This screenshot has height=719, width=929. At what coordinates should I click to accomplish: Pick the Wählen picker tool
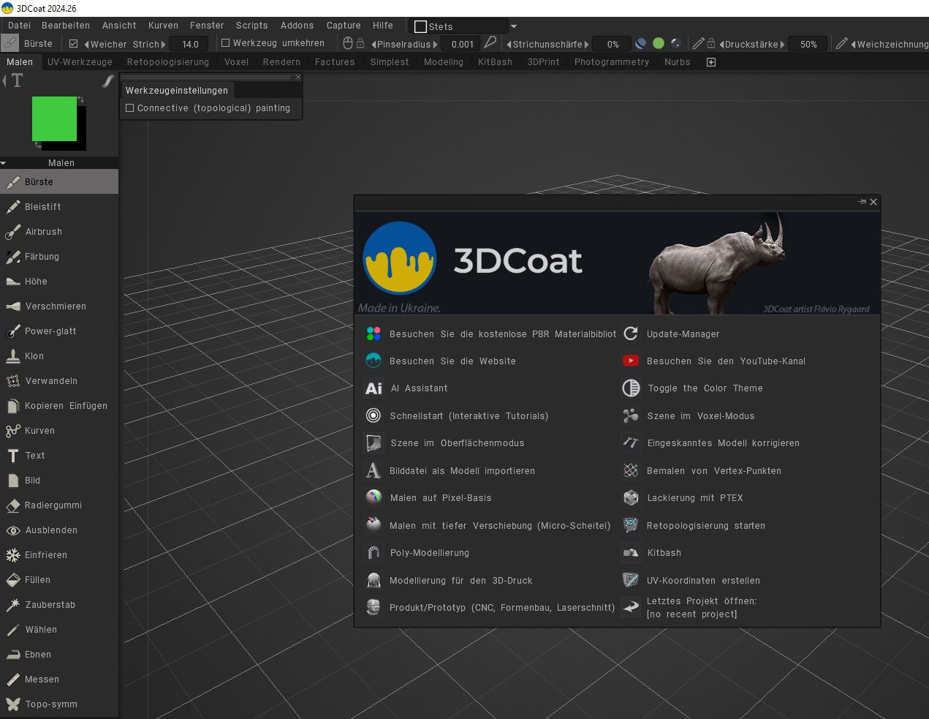pyautogui.click(x=58, y=630)
